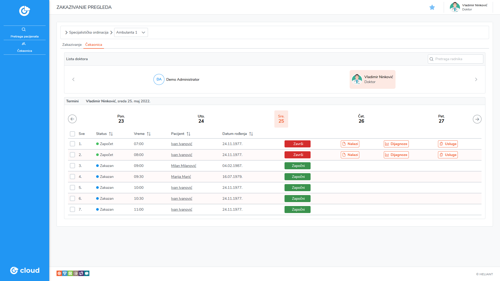The image size is (500, 281).
Task: Check the Sve select-all checkbox
Action: click(x=72, y=134)
